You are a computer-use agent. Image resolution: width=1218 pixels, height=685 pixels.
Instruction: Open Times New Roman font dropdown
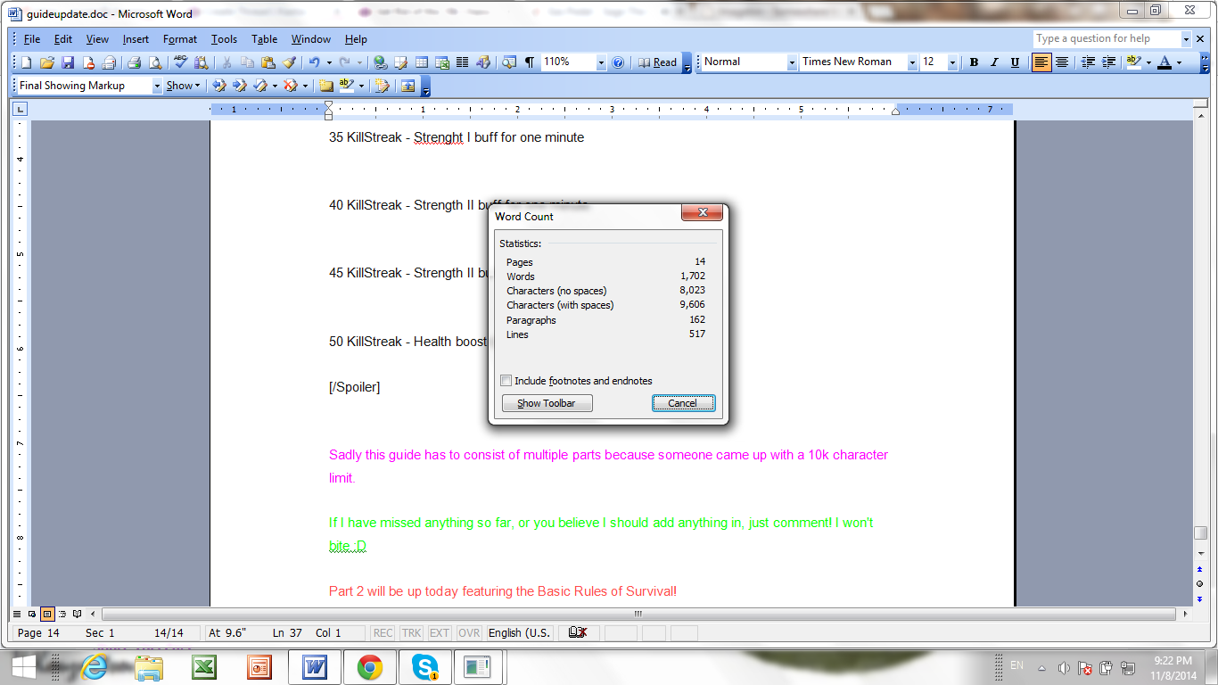tap(912, 62)
